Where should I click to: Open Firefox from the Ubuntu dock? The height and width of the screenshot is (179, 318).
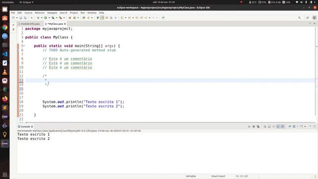tap(5, 98)
